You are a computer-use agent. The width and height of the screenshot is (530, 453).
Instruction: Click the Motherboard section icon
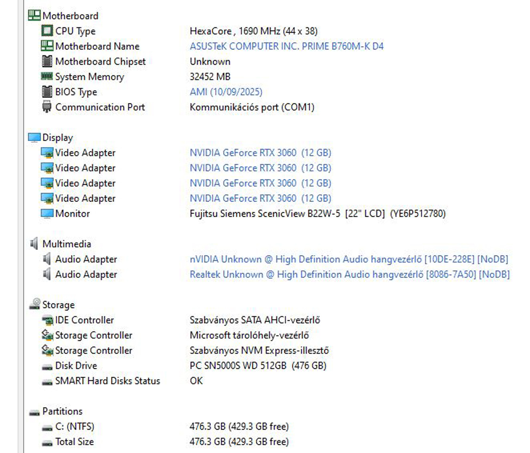(x=34, y=16)
